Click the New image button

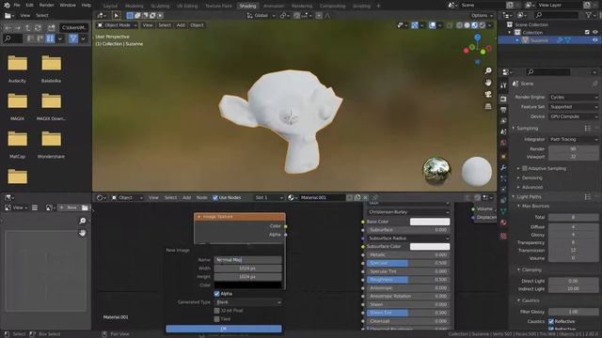[69, 207]
